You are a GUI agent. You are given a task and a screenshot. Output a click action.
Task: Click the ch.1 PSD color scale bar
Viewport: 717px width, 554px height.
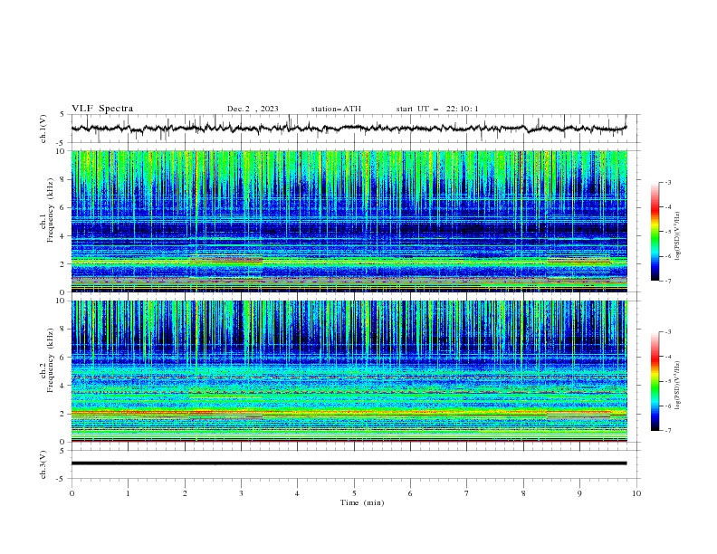pos(655,232)
